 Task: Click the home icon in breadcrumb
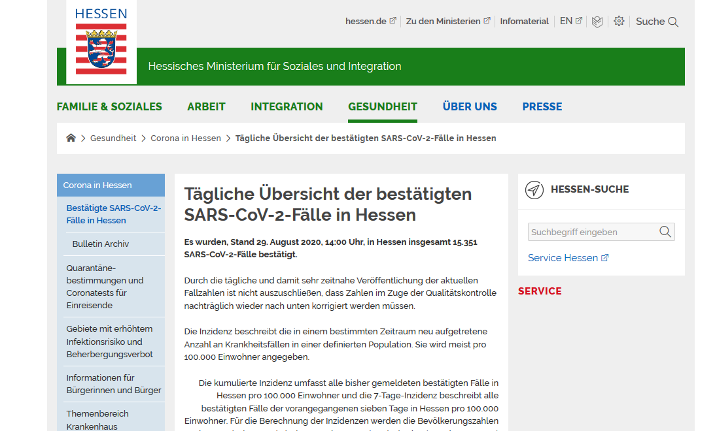[71, 138]
